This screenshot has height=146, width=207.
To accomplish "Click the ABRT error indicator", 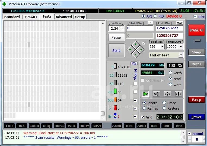I will [x=142, y=126].
